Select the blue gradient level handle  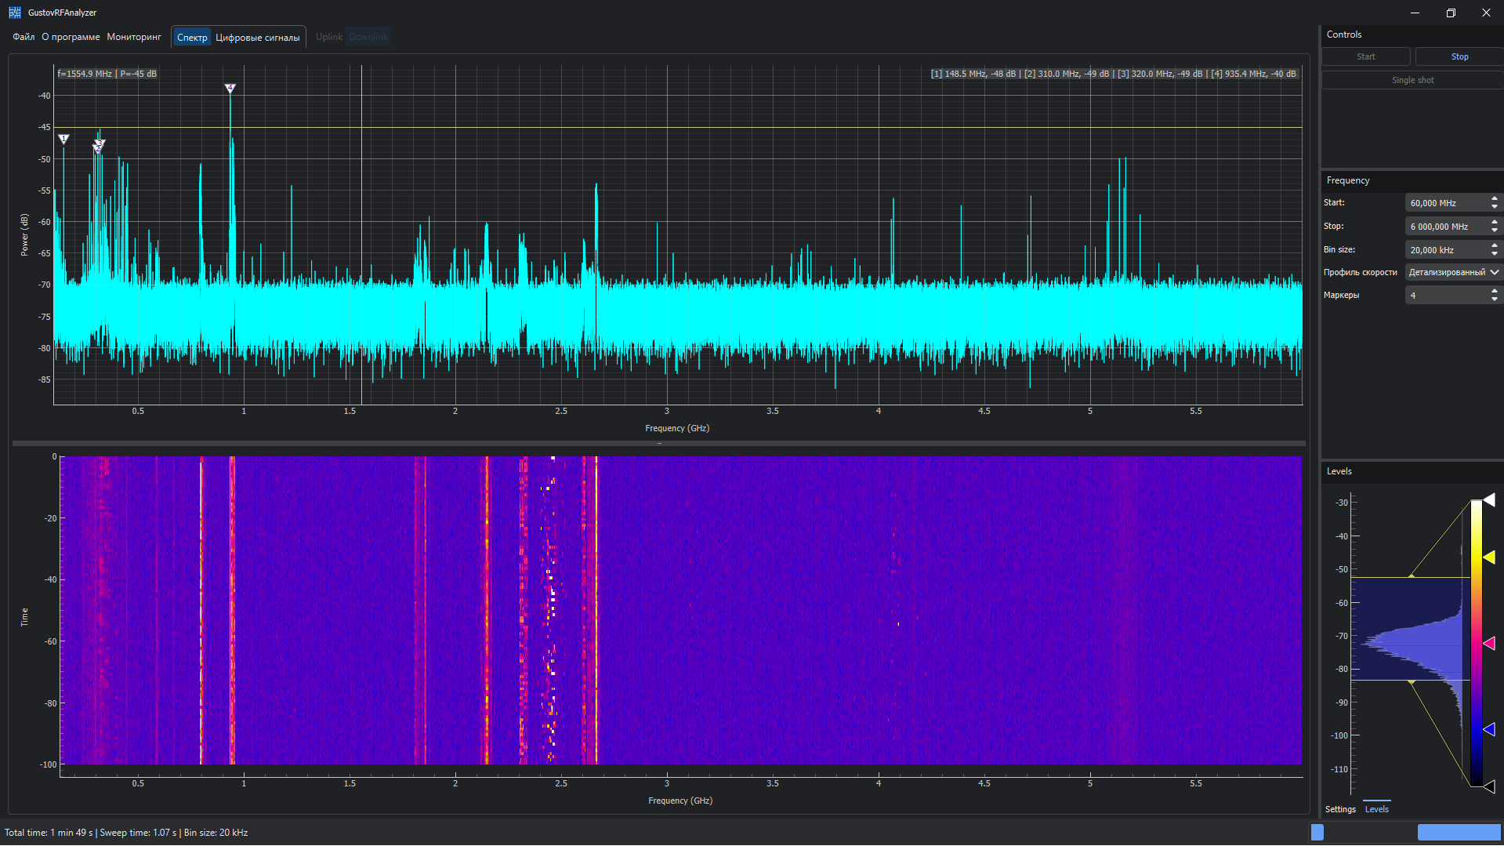point(1489,729)
